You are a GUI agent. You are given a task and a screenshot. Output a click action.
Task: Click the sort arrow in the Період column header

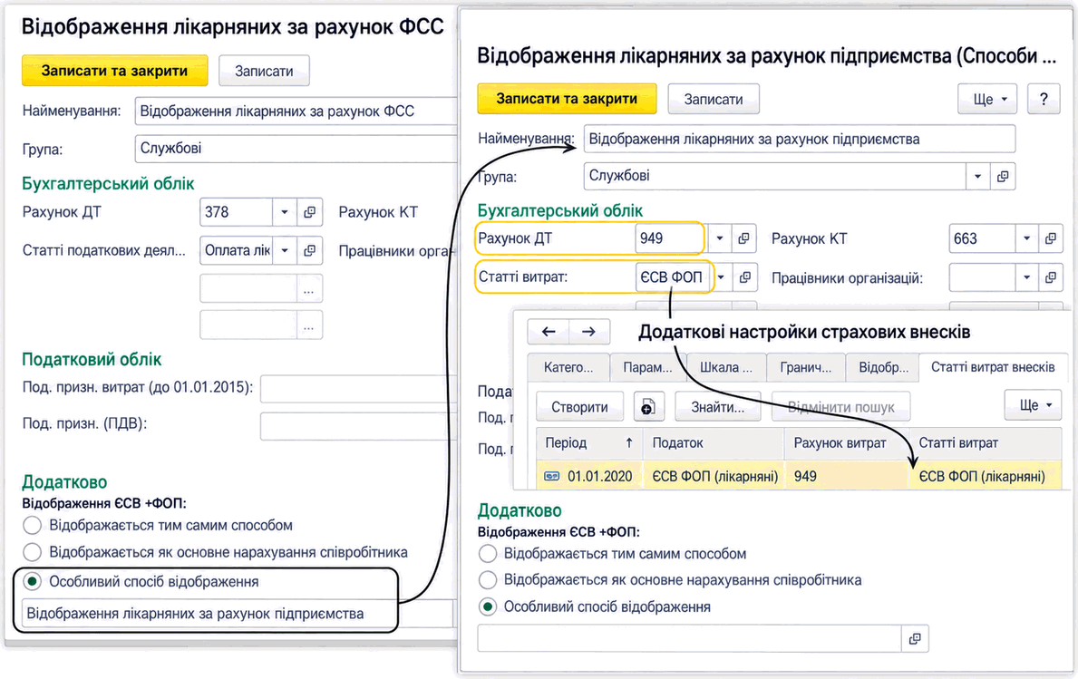pyautogui.click(x=628, y=443)
